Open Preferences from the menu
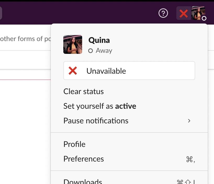Screen dimensions: 214x184 (83, 159)
